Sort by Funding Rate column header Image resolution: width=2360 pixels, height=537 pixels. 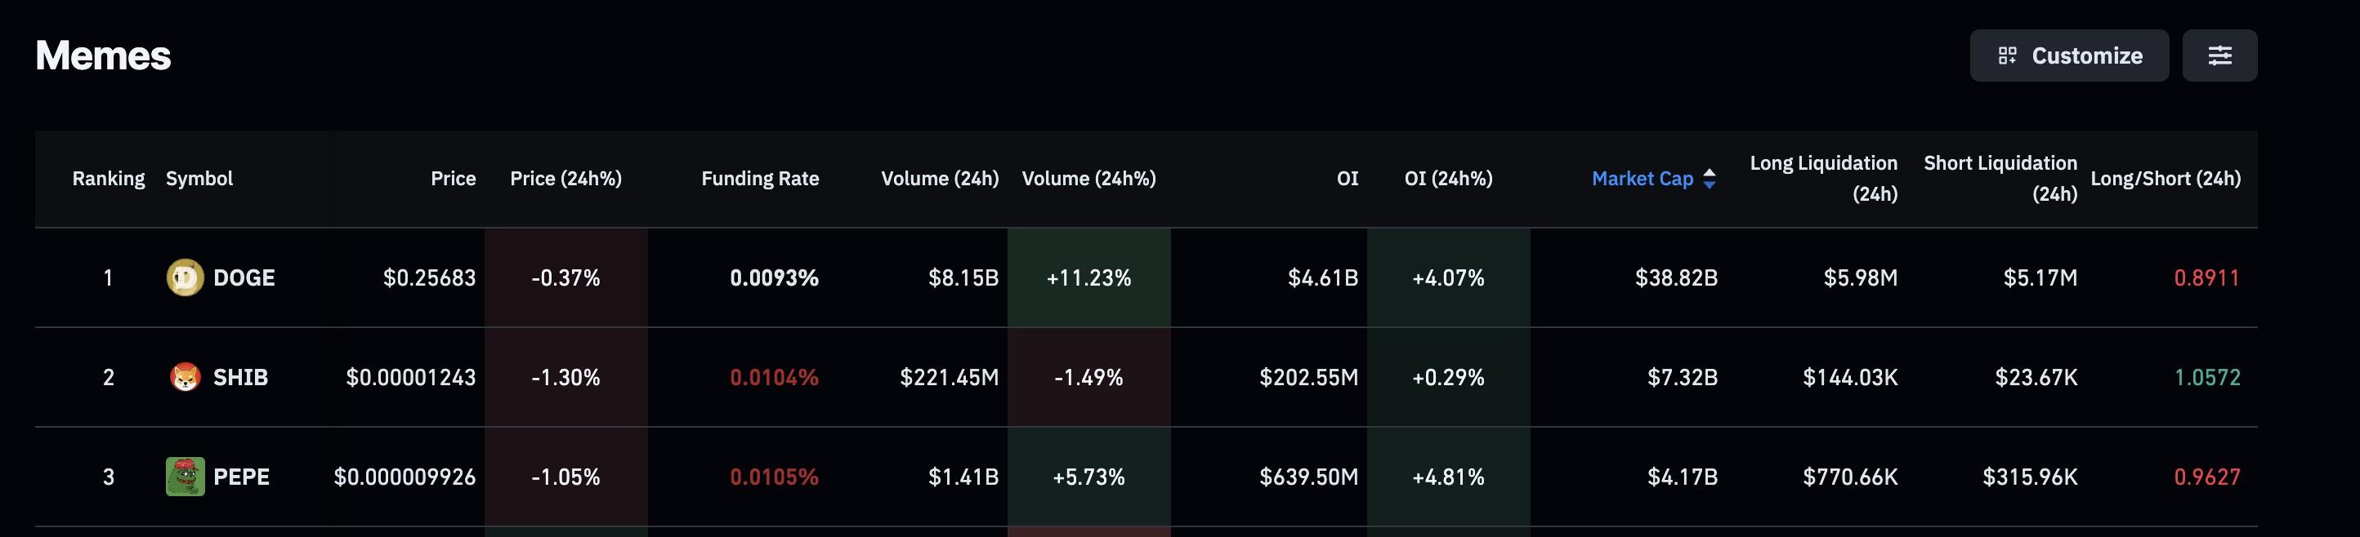pyautogui.click(x=759, y=179)
